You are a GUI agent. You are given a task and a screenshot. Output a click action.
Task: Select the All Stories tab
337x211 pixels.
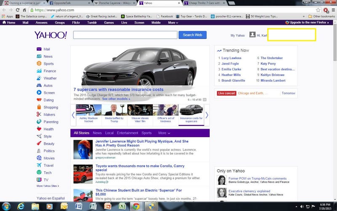81,133
